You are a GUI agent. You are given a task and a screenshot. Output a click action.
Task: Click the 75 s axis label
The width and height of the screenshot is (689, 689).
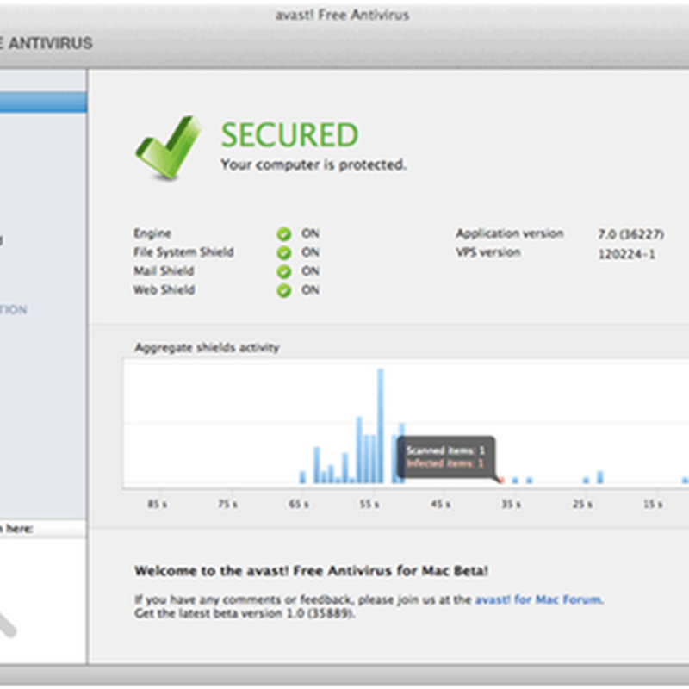click(x=228, y=504)
